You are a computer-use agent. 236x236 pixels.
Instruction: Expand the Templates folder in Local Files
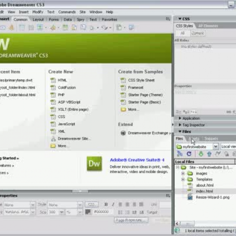183,179
